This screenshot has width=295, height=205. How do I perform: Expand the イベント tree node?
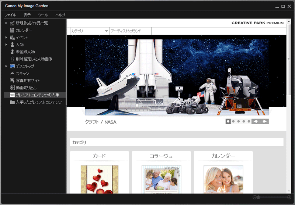click(6, 38)
